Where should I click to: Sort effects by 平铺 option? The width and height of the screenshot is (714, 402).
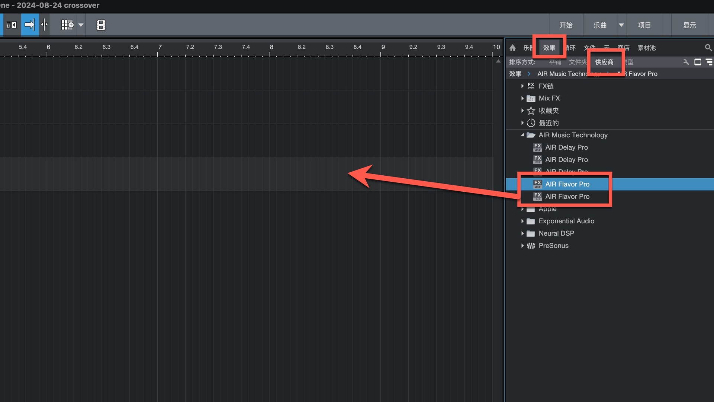pyautogui.click(x=555, y=62)
